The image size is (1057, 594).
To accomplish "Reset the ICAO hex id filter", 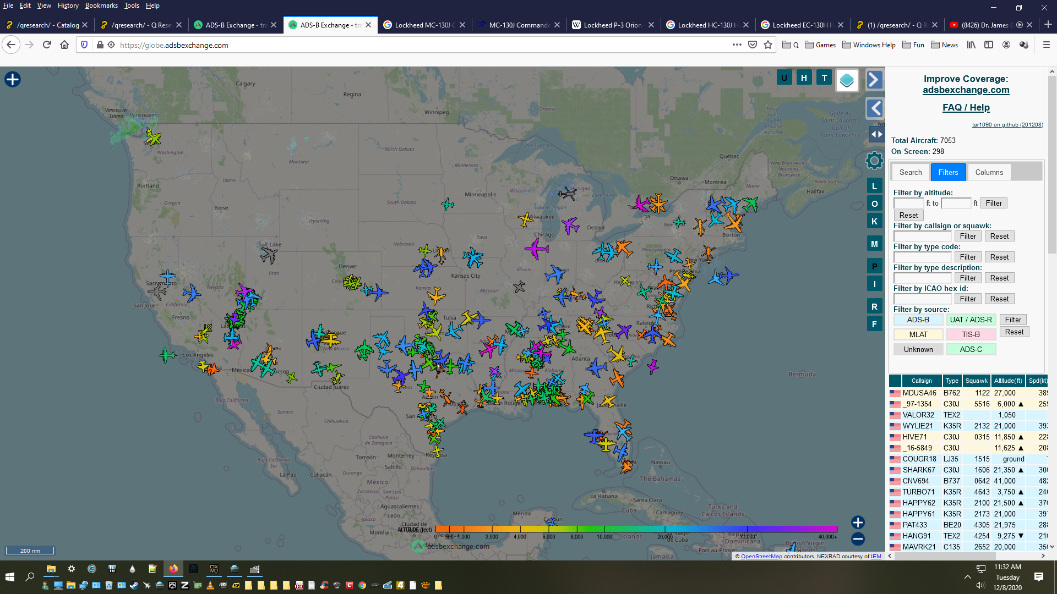I will click(x=999, y=299).
